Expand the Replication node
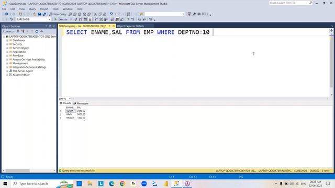This screenshot has height=188, width=335. tap(7, 52)
